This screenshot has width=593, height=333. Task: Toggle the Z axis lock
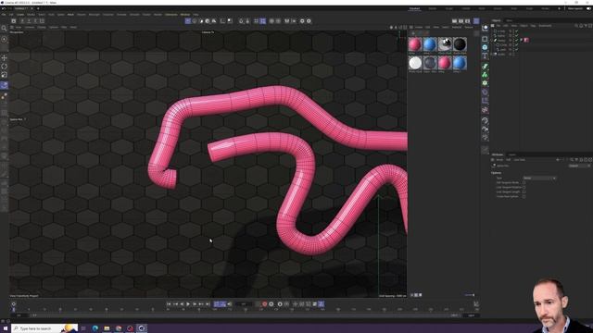tap(35, 21)
